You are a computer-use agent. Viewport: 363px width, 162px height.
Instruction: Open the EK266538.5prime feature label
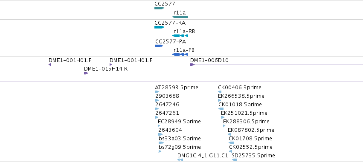[241, 96]
